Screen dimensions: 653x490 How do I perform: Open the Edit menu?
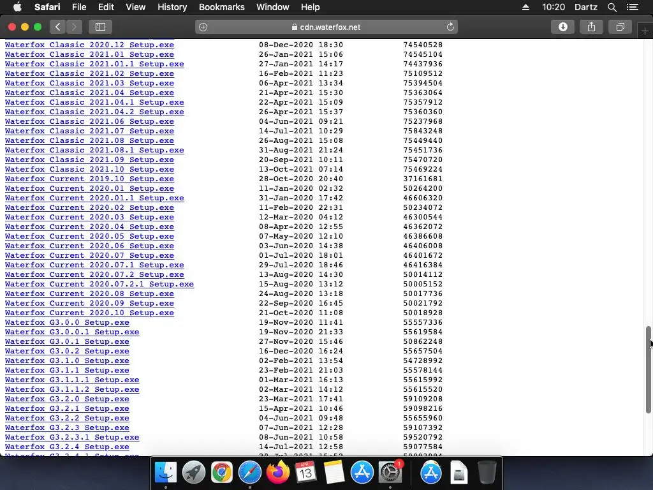tap(106, 7)
